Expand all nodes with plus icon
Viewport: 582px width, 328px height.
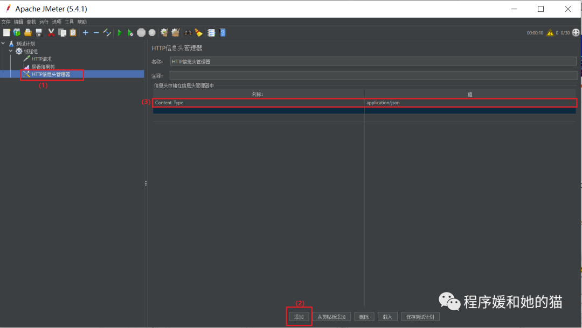[85, 33]
